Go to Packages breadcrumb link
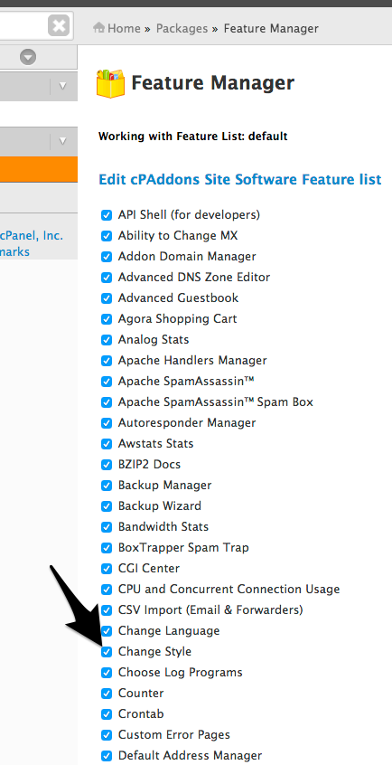 pyautogui.click(x=182, y=28)
